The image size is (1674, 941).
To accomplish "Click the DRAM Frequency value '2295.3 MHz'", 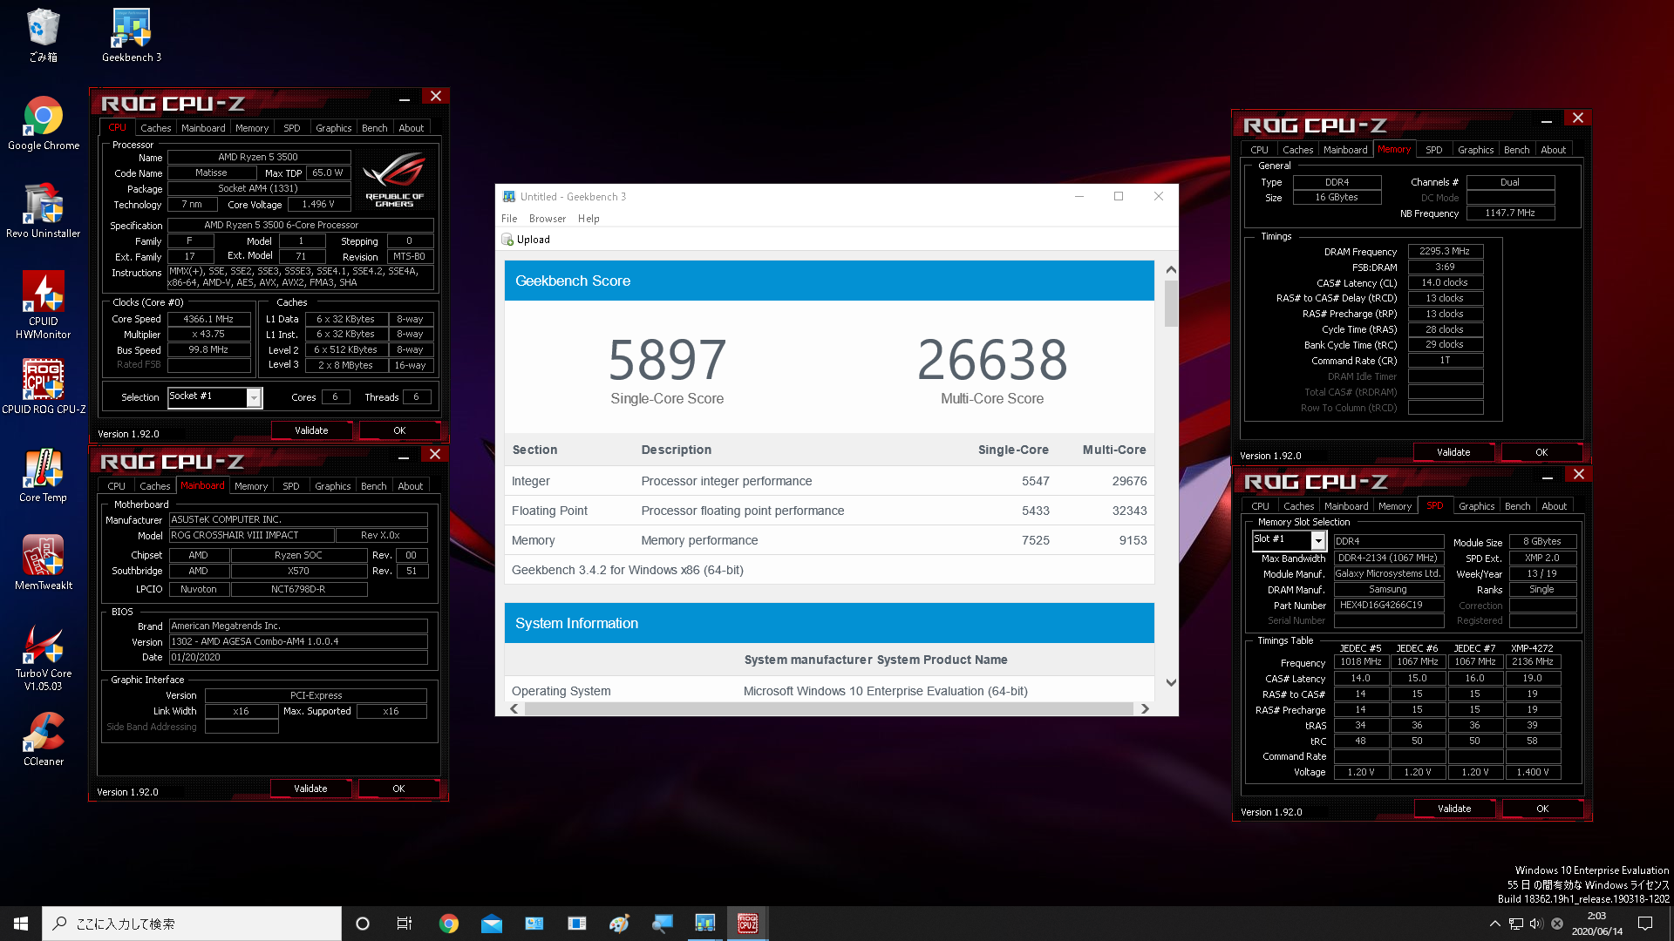I will point(1445,251).
